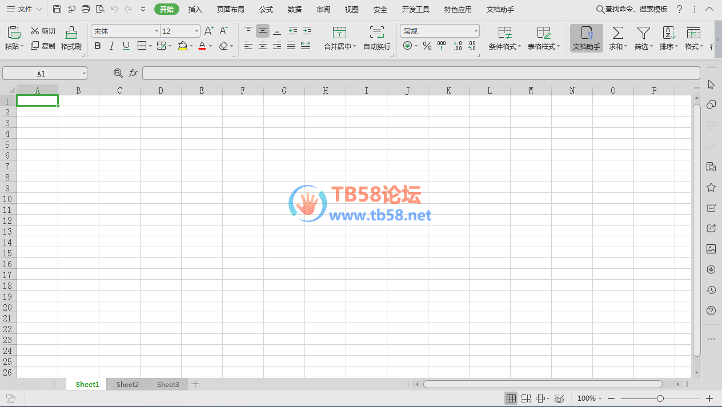Click the fill color bucket swatch
Image resolution: width=722 pixels, height=407 pixels.
click(182, 46)
